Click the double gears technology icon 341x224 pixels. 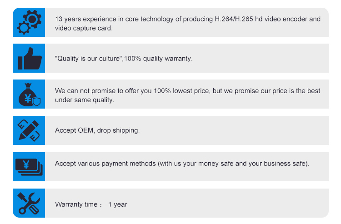(x=29, y=22)
